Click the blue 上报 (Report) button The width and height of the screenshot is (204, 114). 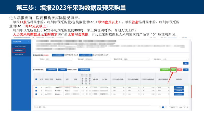pyautogui.click(x=186, y=70)
